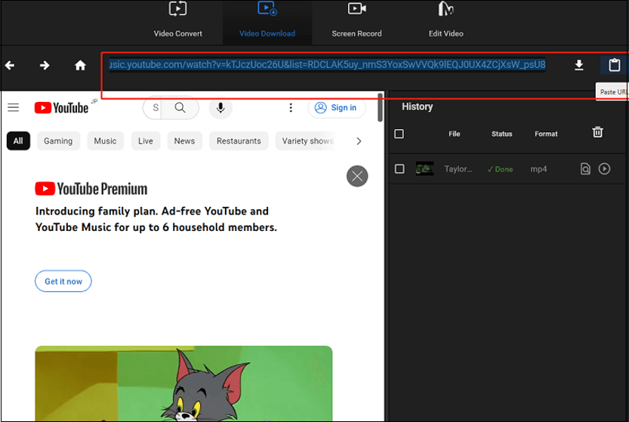Click the download arrow icon
This screenshot has height=422, width=629.
[x=579, y=65]
